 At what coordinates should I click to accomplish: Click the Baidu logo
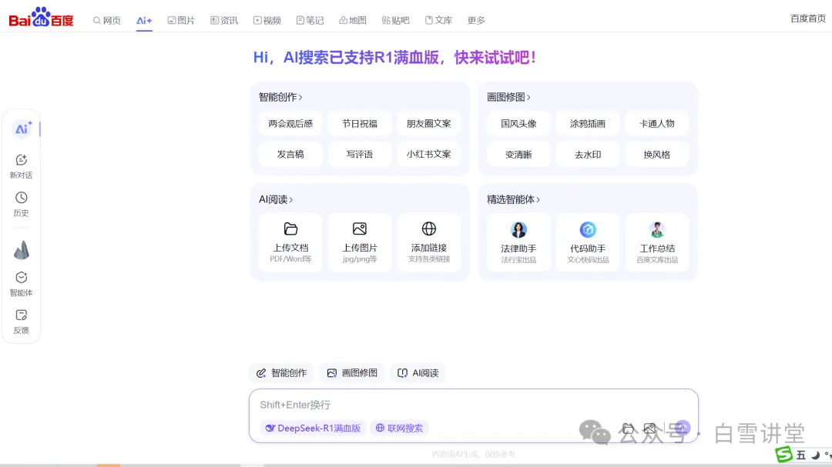pos(41,18)
